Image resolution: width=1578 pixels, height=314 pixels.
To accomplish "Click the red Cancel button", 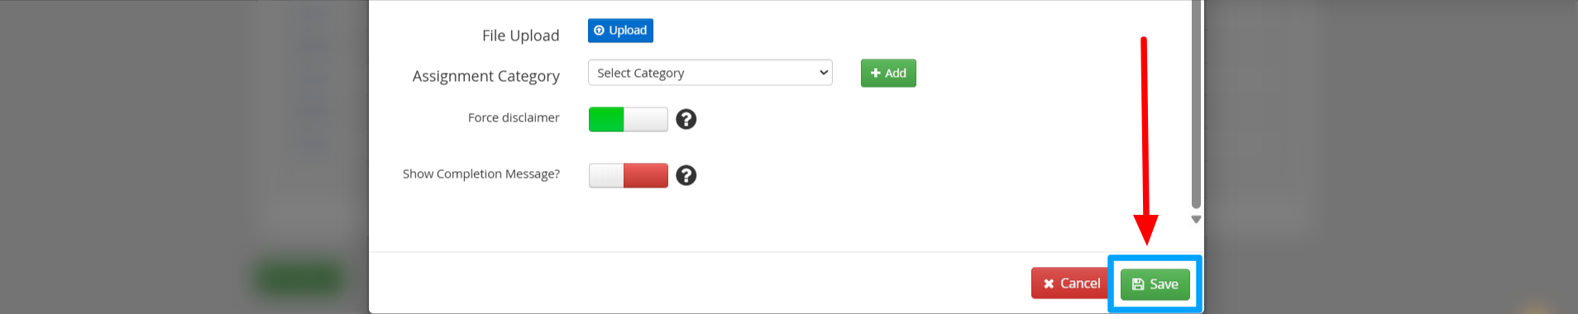I will [x=1071, y=283].
